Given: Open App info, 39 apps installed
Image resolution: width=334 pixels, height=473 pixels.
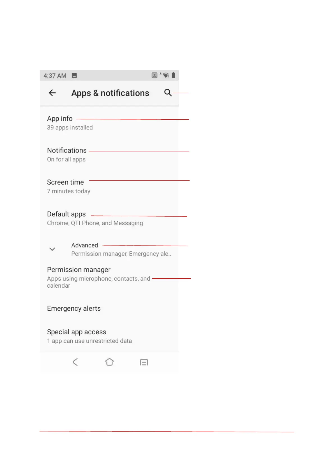Looking at the screenshot, I should [x=109, y=123].
